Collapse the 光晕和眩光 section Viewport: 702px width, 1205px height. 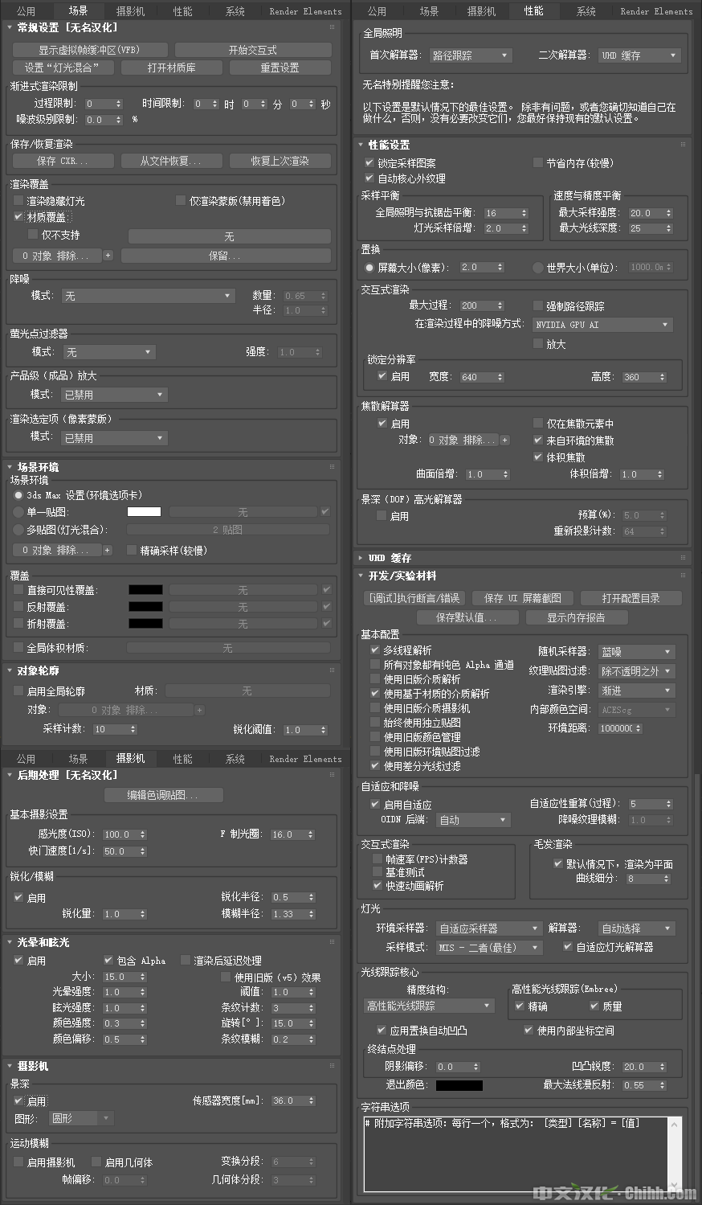tap(8, 942)
